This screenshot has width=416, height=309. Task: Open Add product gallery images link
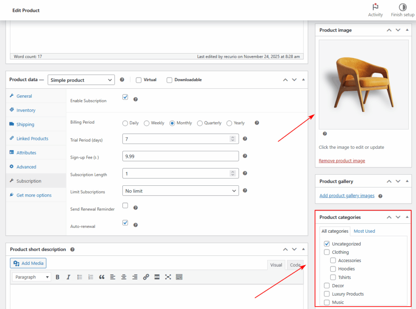pos(347,195)
